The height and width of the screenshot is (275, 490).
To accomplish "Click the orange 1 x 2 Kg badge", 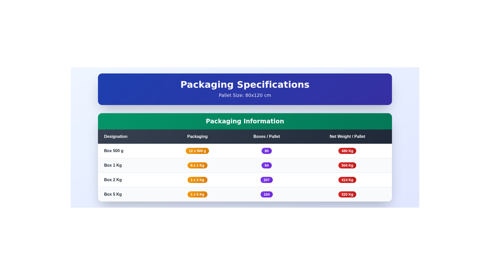I will (197, 180).
